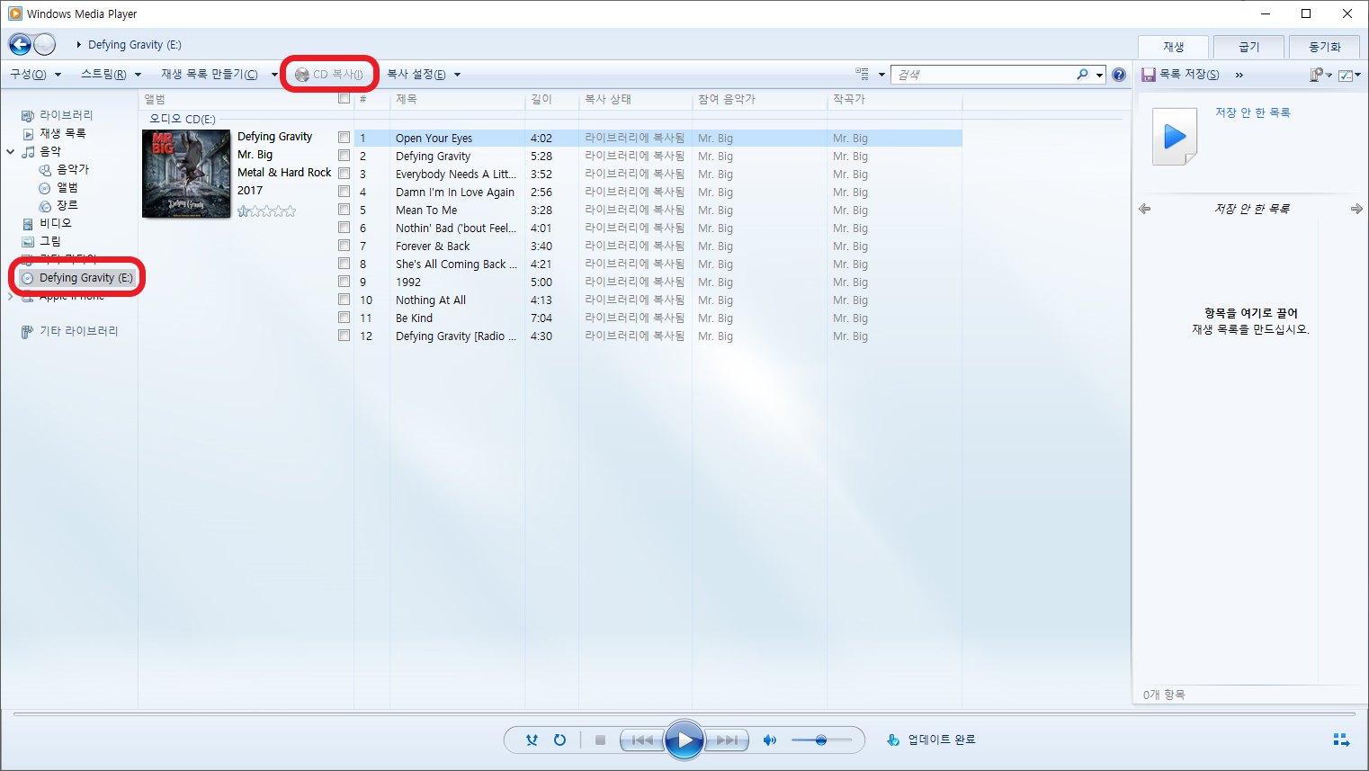This screenshot has height=771, width=1369.
Task: Click the playlist placeholder play thumbnail
Action: point(1175,137)
